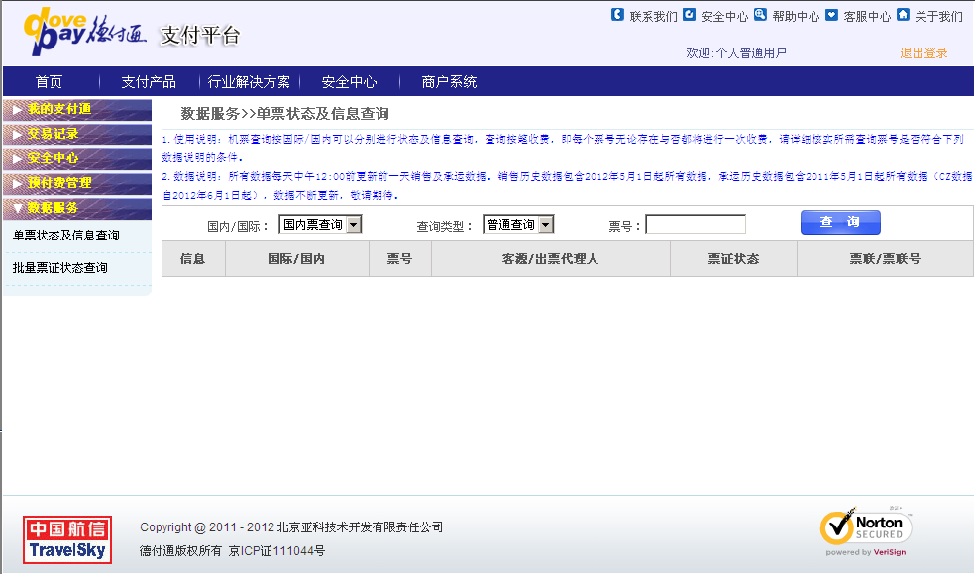Click the 中国航信 TravelSky logo
The width and height of the screenshot is (975, 574).
click(x=67, y=539)
